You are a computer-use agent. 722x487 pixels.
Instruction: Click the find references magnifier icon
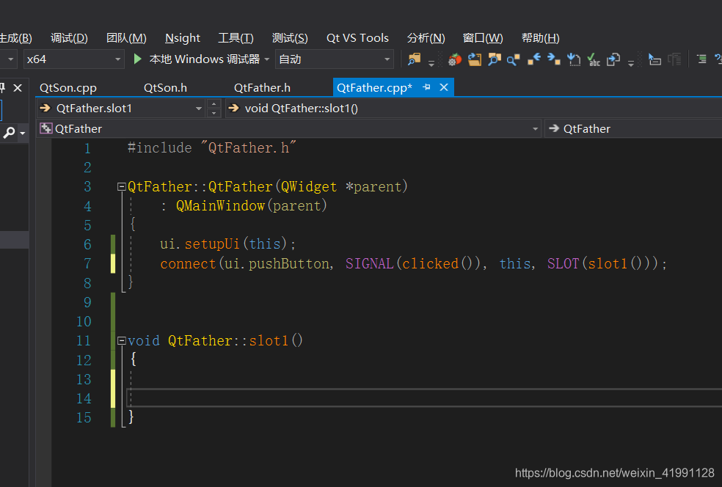[x=514, y=60]
